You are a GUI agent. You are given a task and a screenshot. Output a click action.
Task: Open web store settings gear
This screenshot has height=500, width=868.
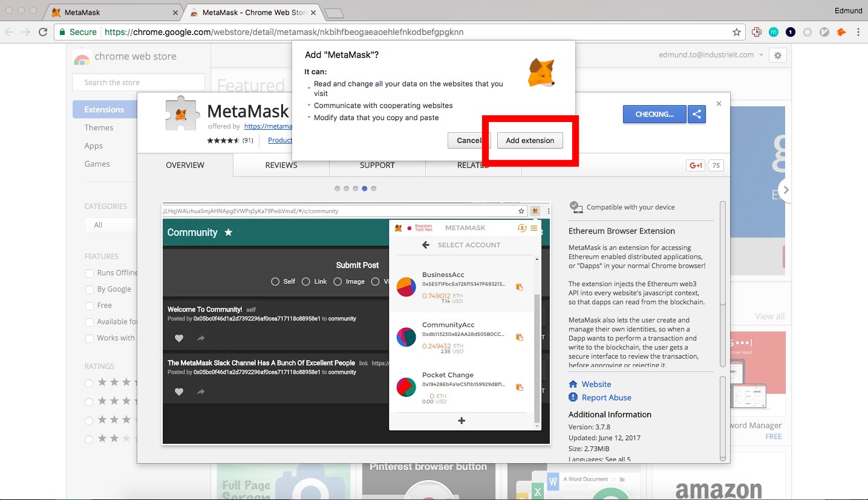(778, 56)
